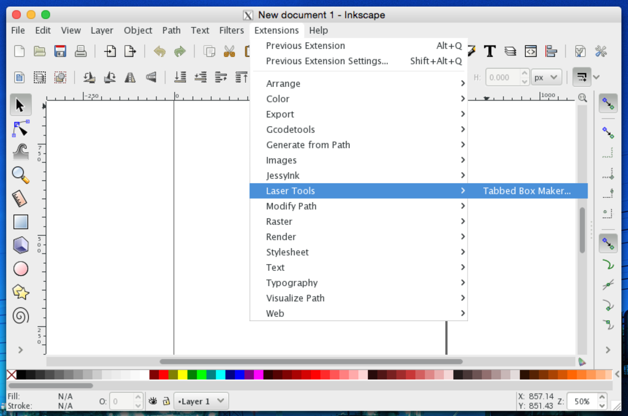Increase the zoom stepper up arrow
This screenshot has height=416, width=628.
pos(602,397)
